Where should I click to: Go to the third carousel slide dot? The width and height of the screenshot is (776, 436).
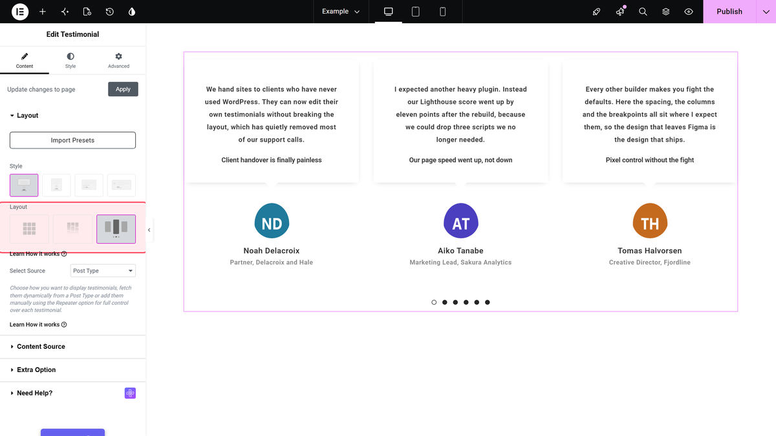tap(455, 302)
